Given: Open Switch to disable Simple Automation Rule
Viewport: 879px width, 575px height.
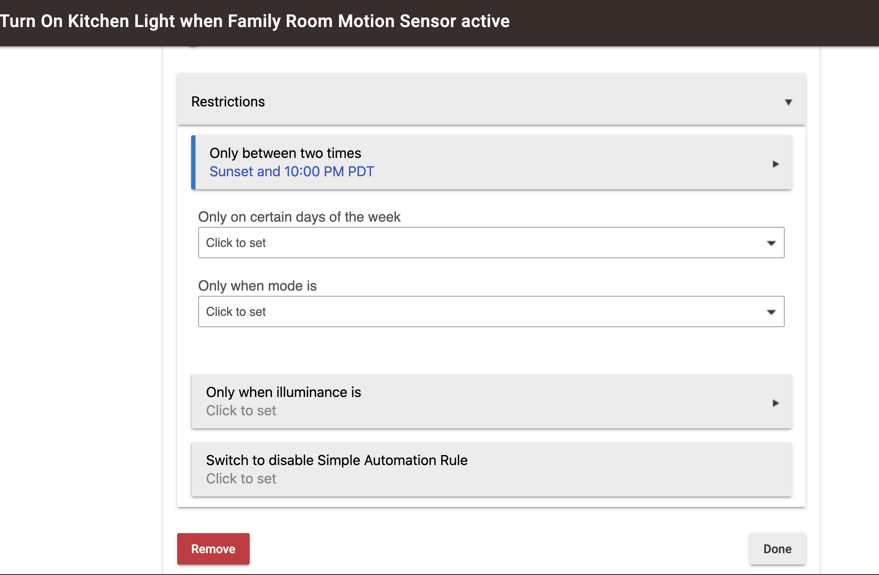Looking at the screenshot, I should [x=491, y=469].
